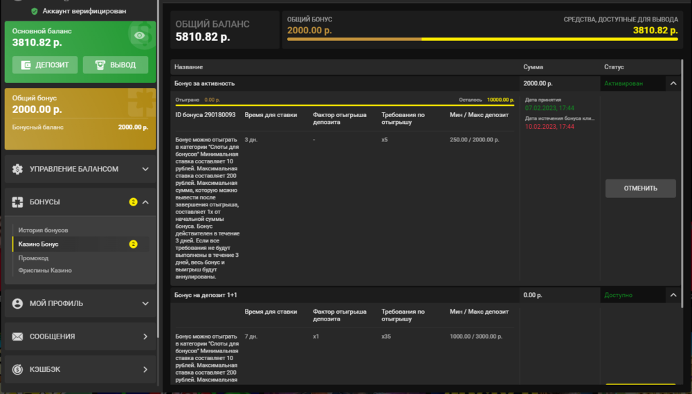Expand the Управление балансом section
This screenshot has height=394, width=692.
point(145,169)
